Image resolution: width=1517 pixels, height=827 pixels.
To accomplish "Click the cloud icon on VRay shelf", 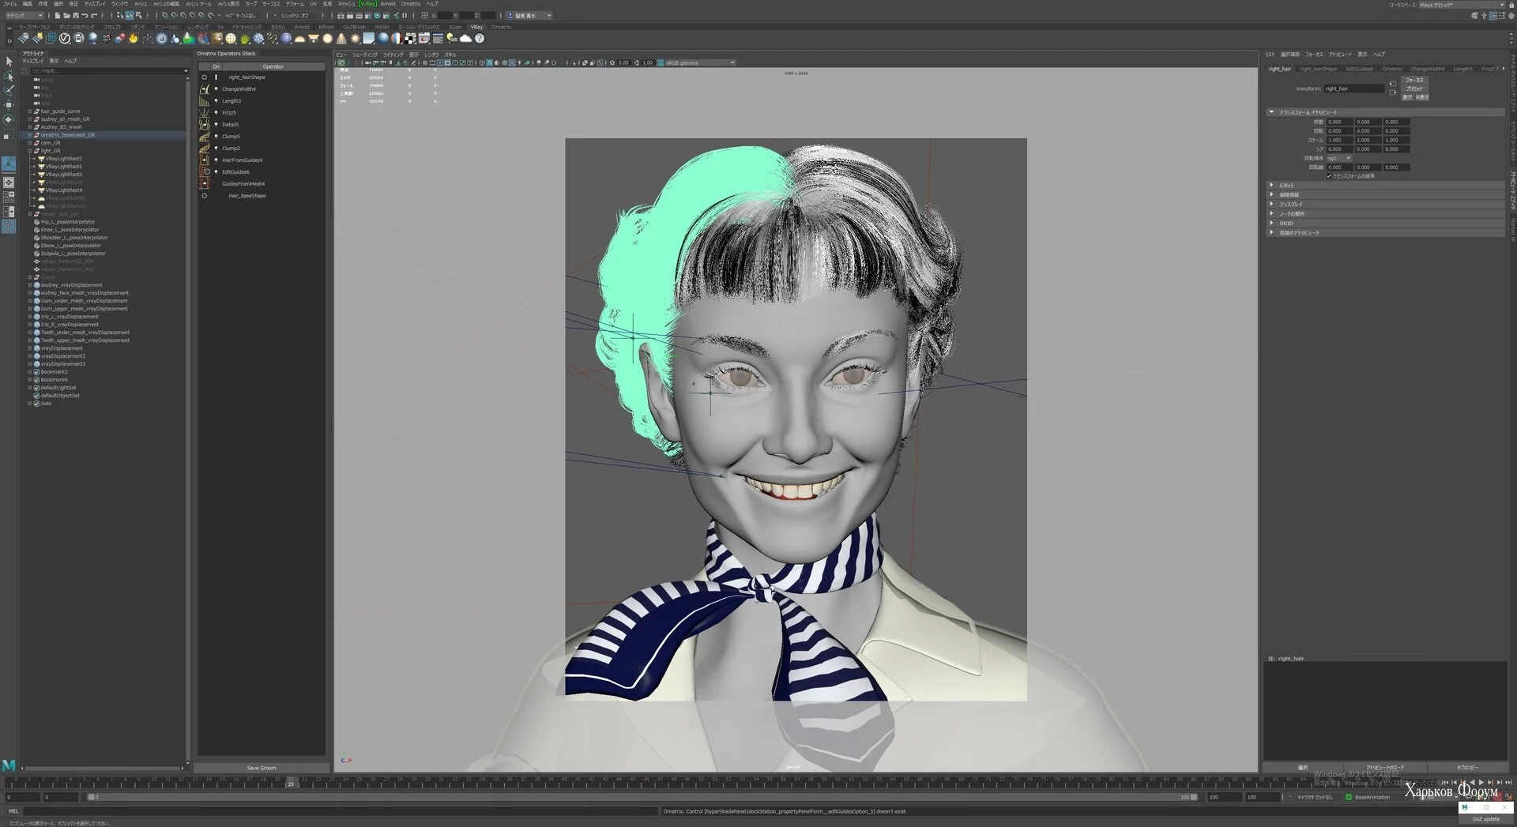I will pos(465,38).
